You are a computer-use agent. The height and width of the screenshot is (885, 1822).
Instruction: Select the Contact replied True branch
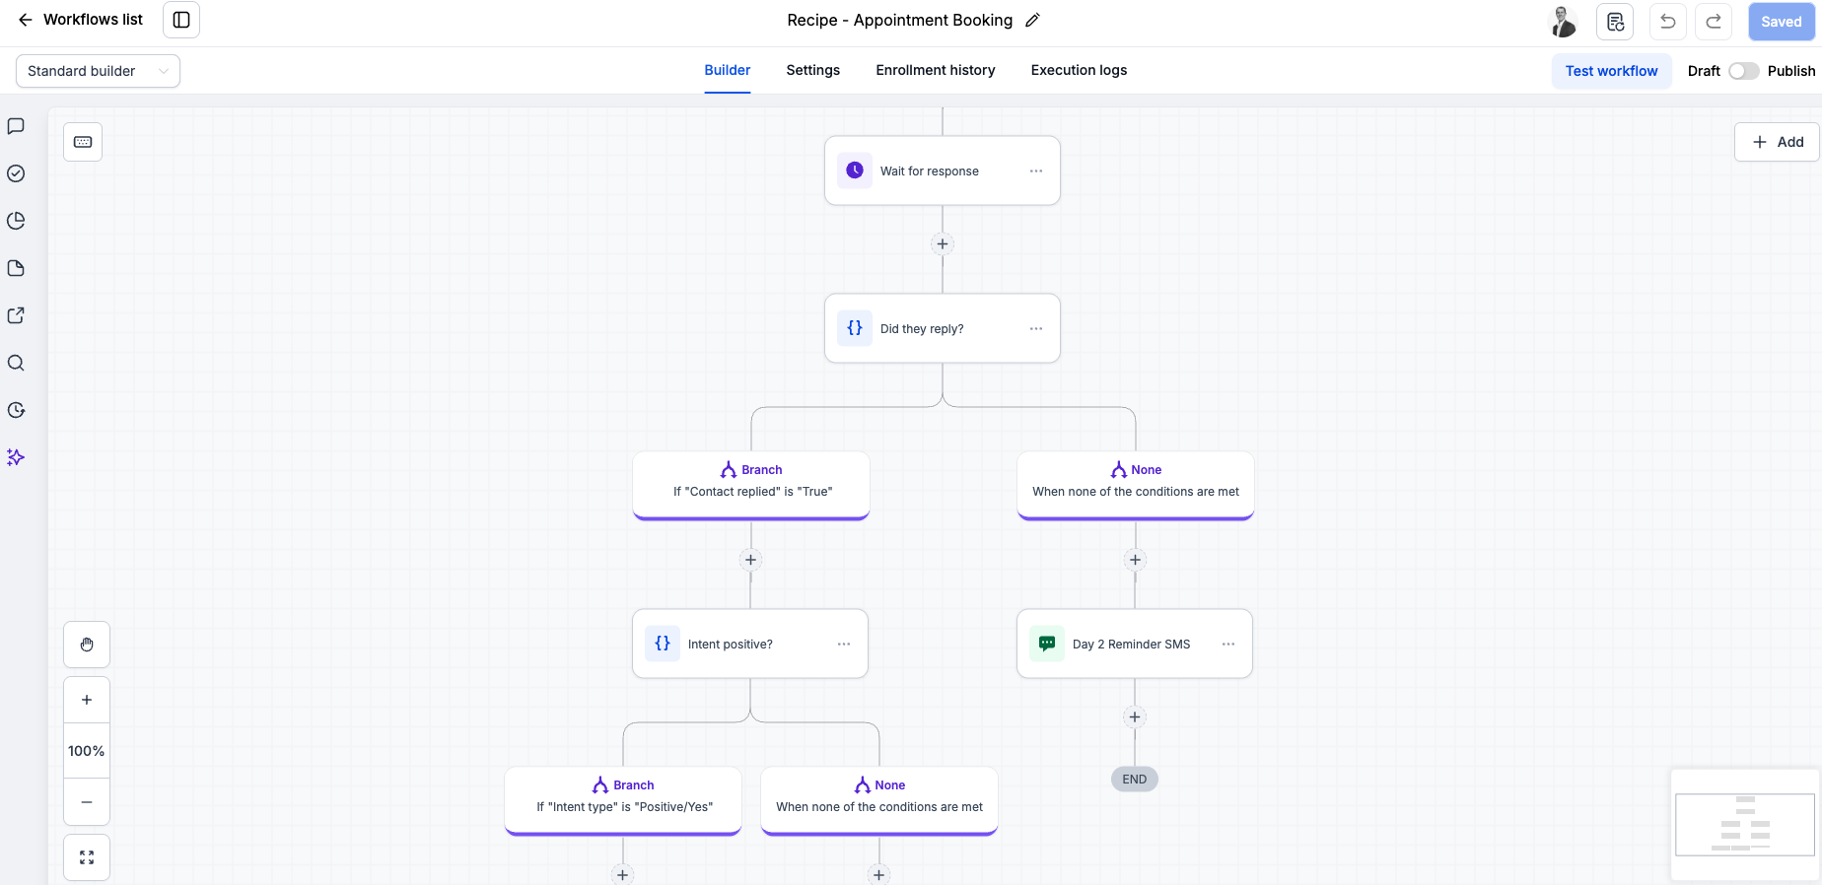751,485
